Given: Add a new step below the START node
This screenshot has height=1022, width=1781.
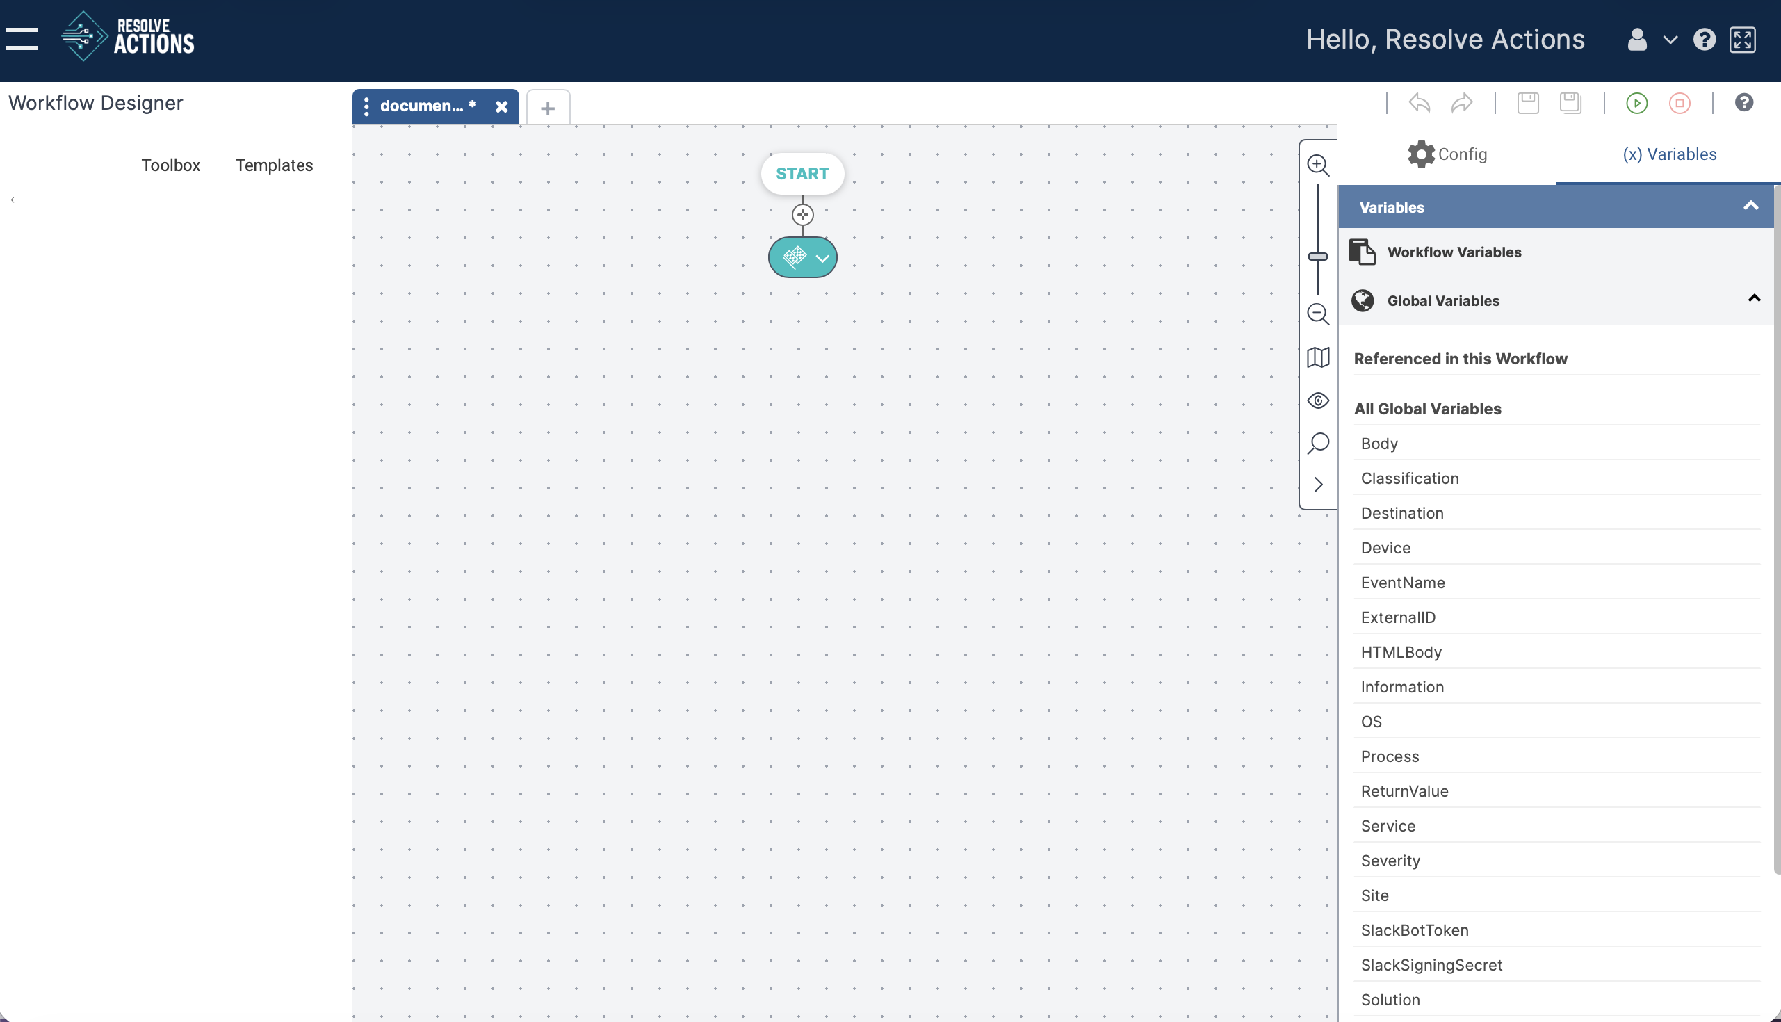Looking at the screenshot, I should tap(802, 215).
